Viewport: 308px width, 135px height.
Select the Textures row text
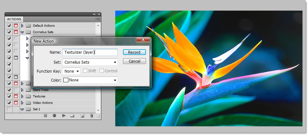click(39, 96)
